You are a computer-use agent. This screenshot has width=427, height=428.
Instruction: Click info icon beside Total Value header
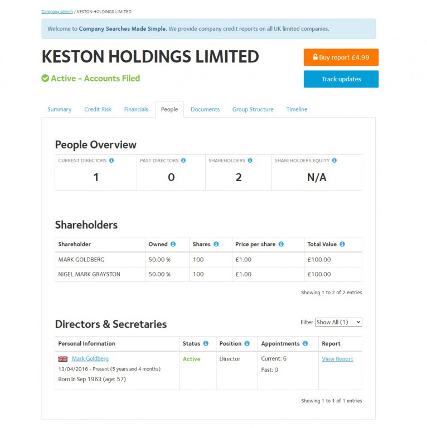[x=342, y=244]
